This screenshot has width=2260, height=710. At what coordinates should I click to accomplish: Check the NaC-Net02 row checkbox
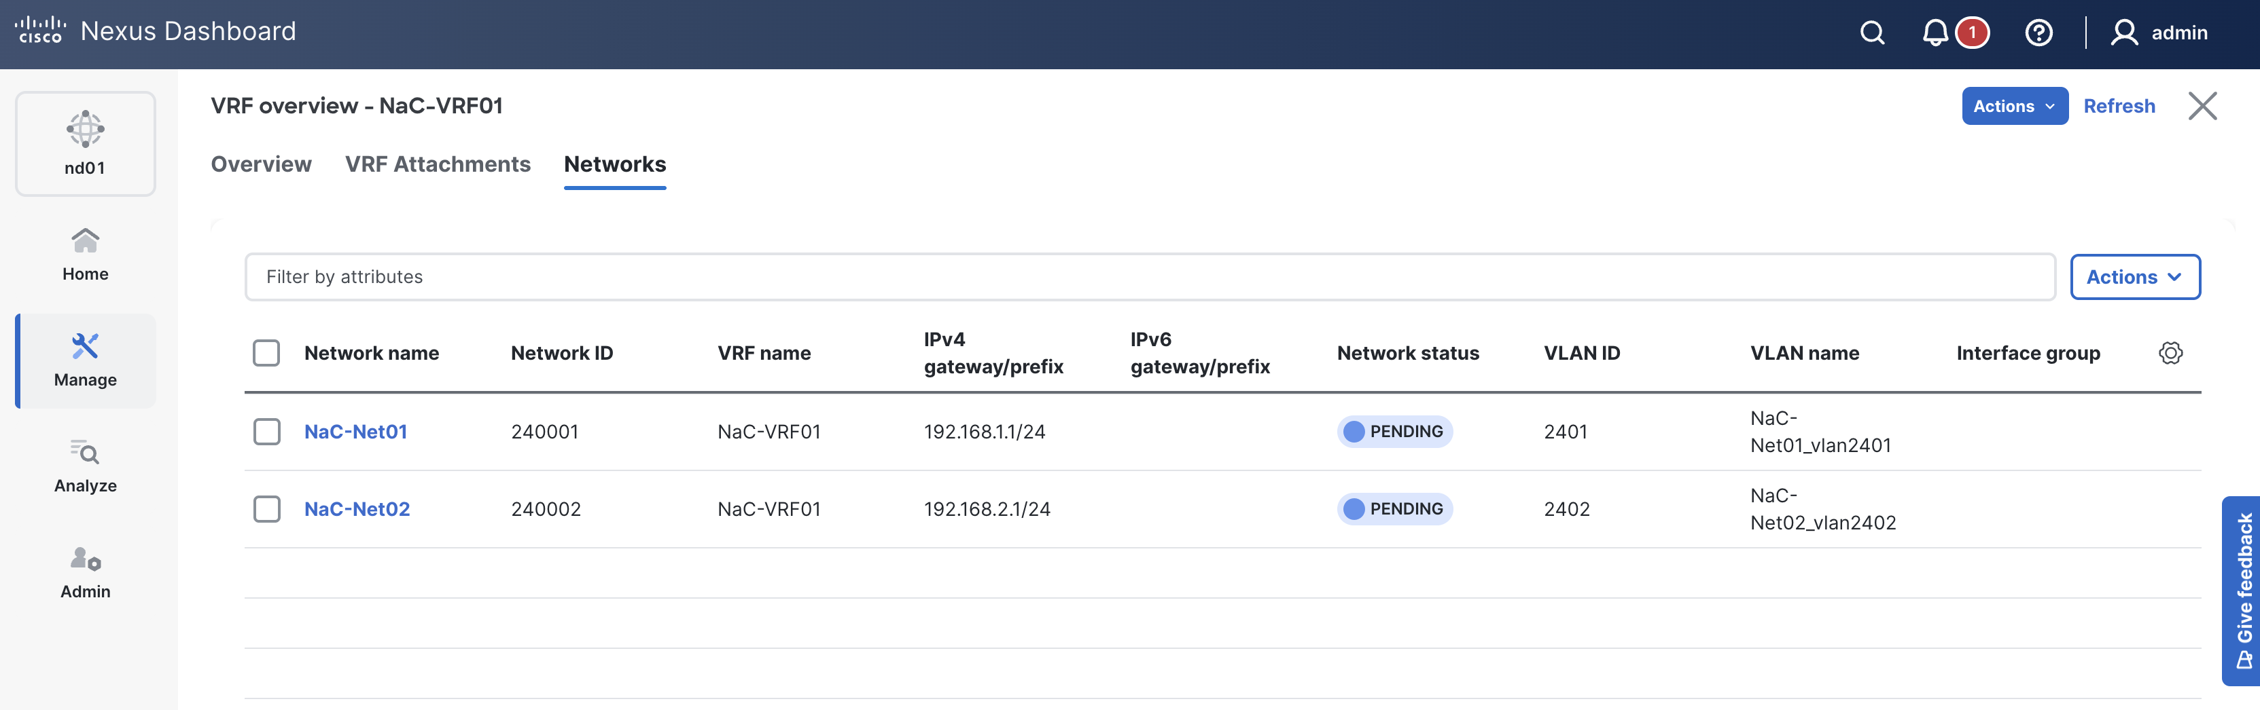267,509
